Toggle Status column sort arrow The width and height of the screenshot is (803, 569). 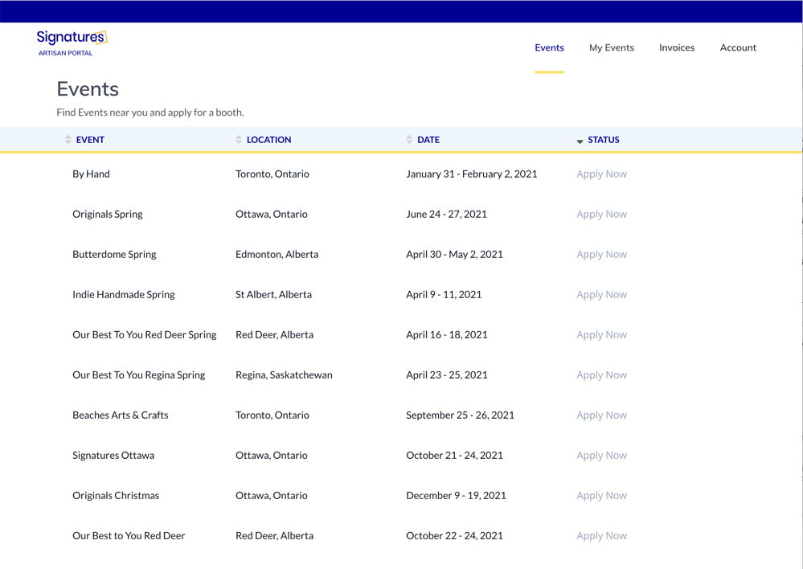tap(580, 141)
